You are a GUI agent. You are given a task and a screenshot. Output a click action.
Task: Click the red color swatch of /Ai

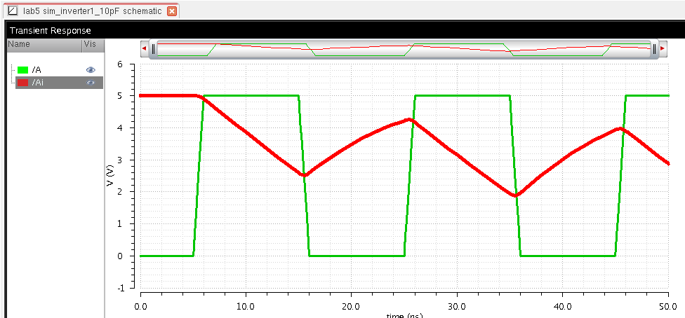pos(22,83)
